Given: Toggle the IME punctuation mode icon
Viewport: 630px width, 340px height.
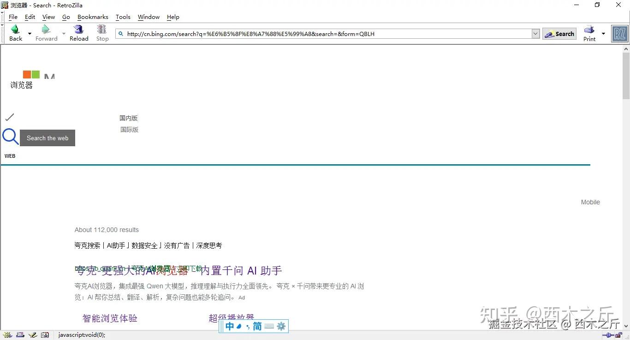Looking at the screenshot, I should point(248,327).
